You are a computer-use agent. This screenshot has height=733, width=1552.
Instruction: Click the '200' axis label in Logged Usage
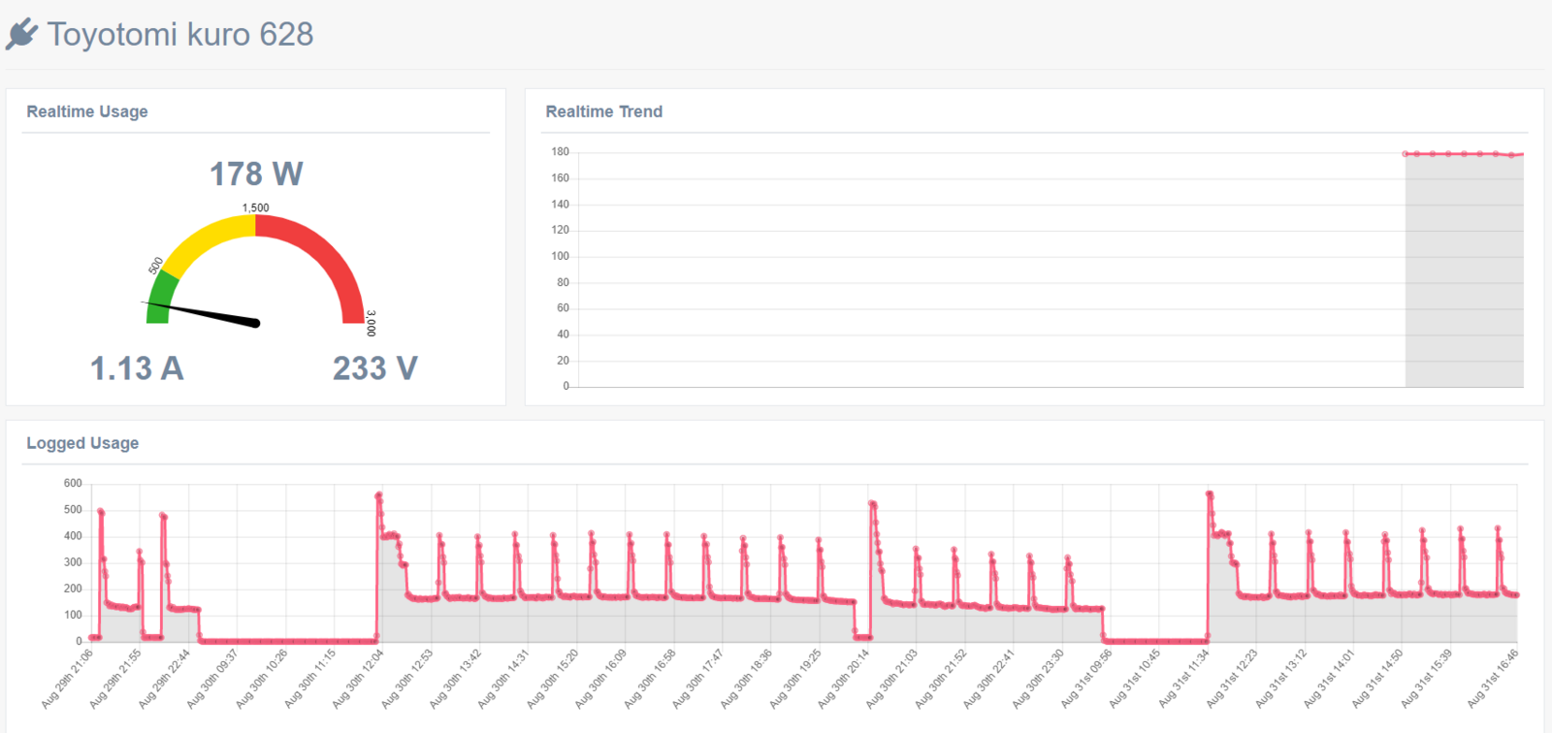pos(73,589)
